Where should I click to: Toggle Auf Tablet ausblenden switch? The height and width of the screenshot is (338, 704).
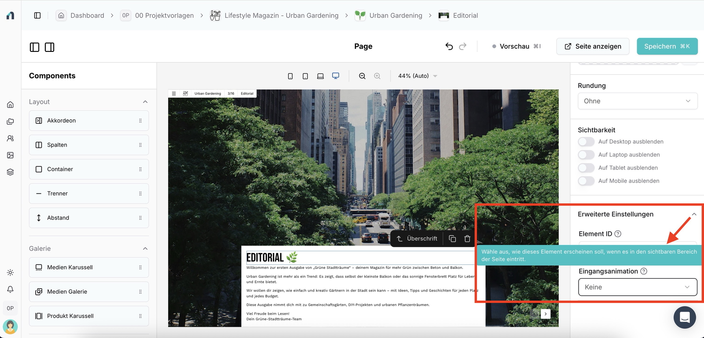pos(586,168)
